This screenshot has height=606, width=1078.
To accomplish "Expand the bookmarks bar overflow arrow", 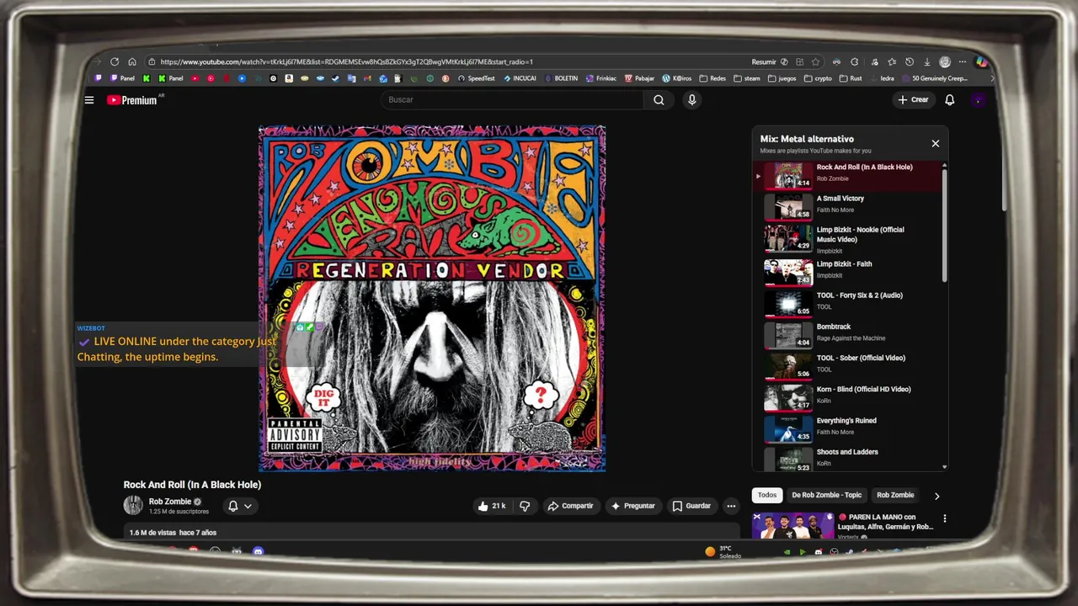I will 992,78.
